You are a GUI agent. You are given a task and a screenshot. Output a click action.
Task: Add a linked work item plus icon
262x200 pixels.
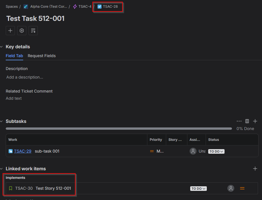coord(255,169)
